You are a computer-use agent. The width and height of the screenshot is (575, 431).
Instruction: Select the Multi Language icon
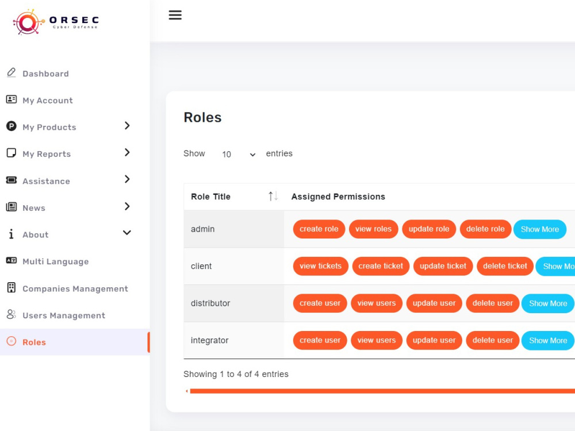(11, 261)
